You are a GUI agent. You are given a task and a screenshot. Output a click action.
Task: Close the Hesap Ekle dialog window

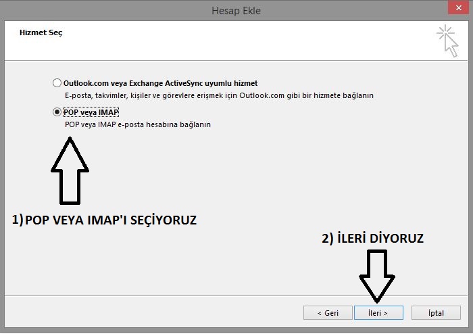click(x=457, y=9)
